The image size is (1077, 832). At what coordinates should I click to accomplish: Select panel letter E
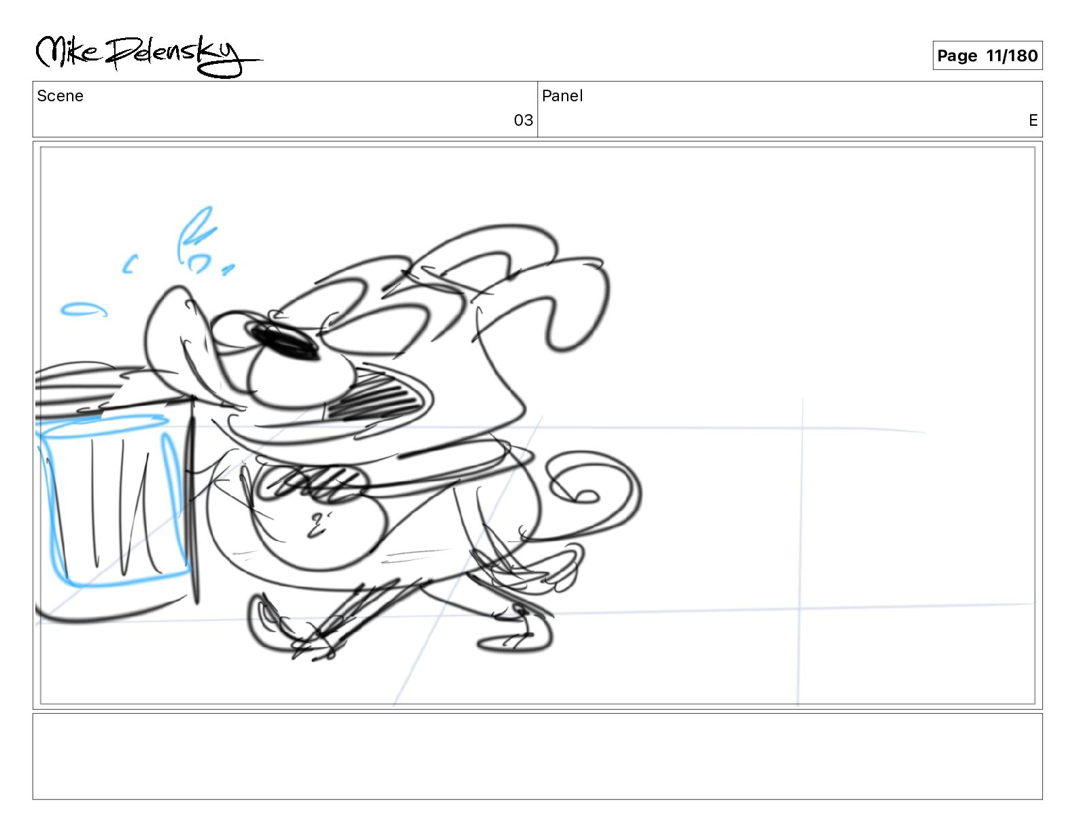1033,120
